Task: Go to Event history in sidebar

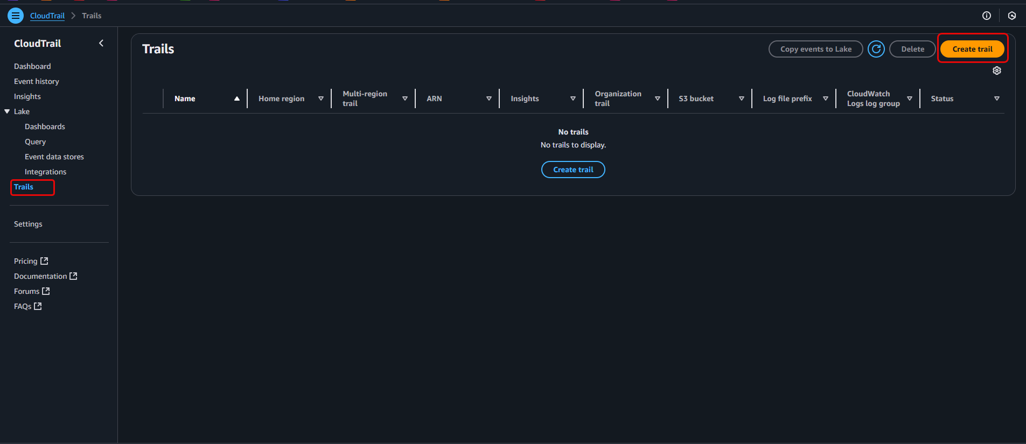Action: pyautogui.click(x=37, y=81)
